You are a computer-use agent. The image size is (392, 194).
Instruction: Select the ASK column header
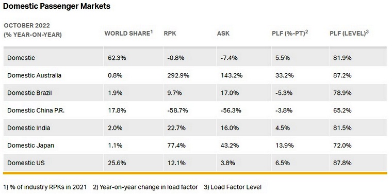pyautogui.click(x=223, y=34)
